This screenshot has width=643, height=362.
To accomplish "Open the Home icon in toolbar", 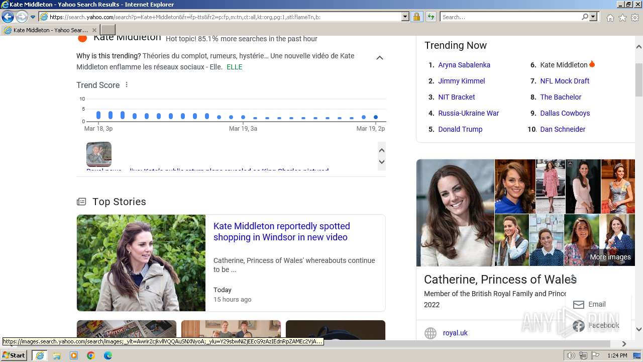I will [610, 18].
